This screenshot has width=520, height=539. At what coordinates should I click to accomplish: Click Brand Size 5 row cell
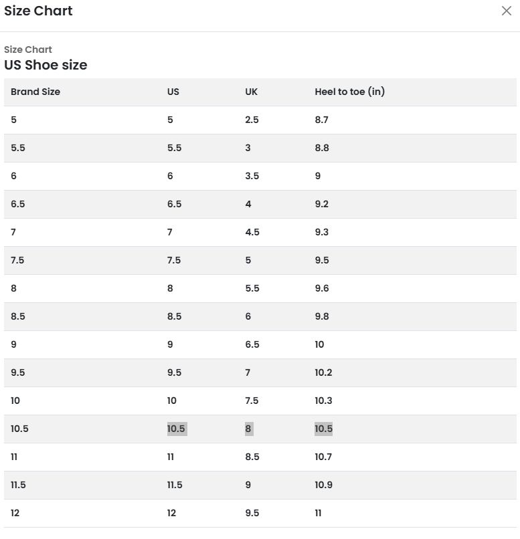pyautogui.click(x=14, y=120)
